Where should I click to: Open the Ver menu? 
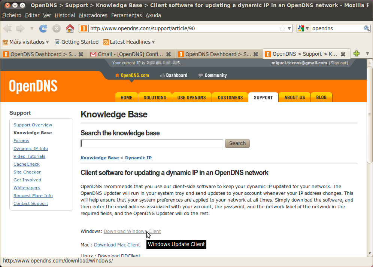pos(47,15)
